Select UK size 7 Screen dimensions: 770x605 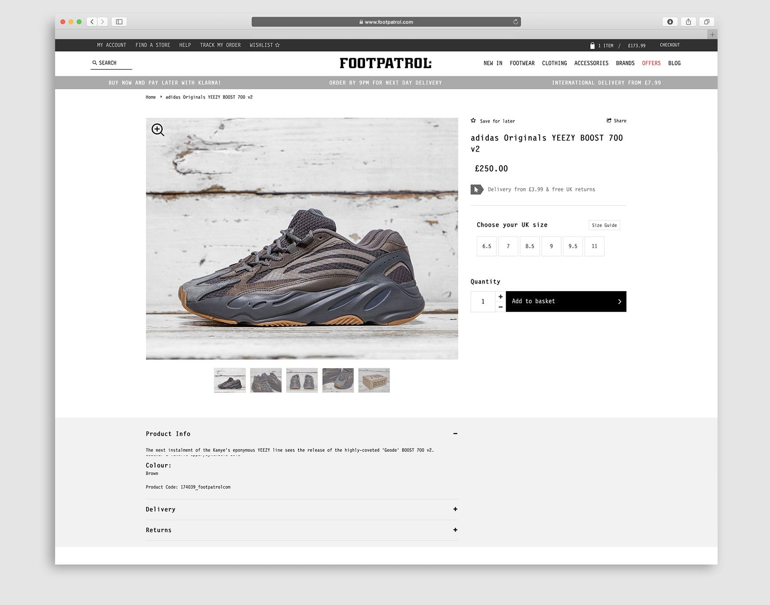point(508,246)
